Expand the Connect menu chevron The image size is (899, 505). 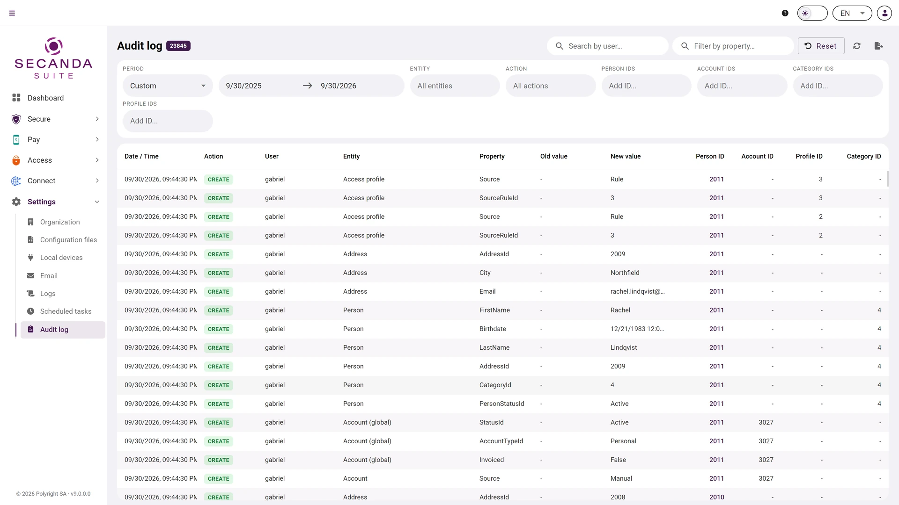click(x=97, y=180)
